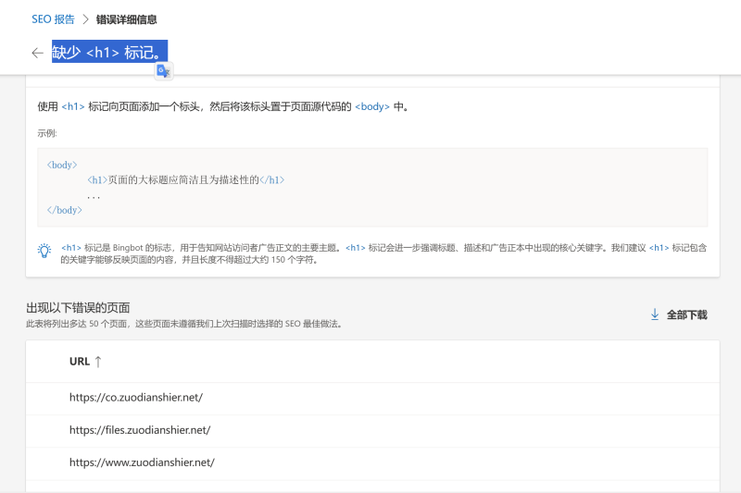
Task: Click the 出现以下错误的页面 section heading
Action: point(78,308)
